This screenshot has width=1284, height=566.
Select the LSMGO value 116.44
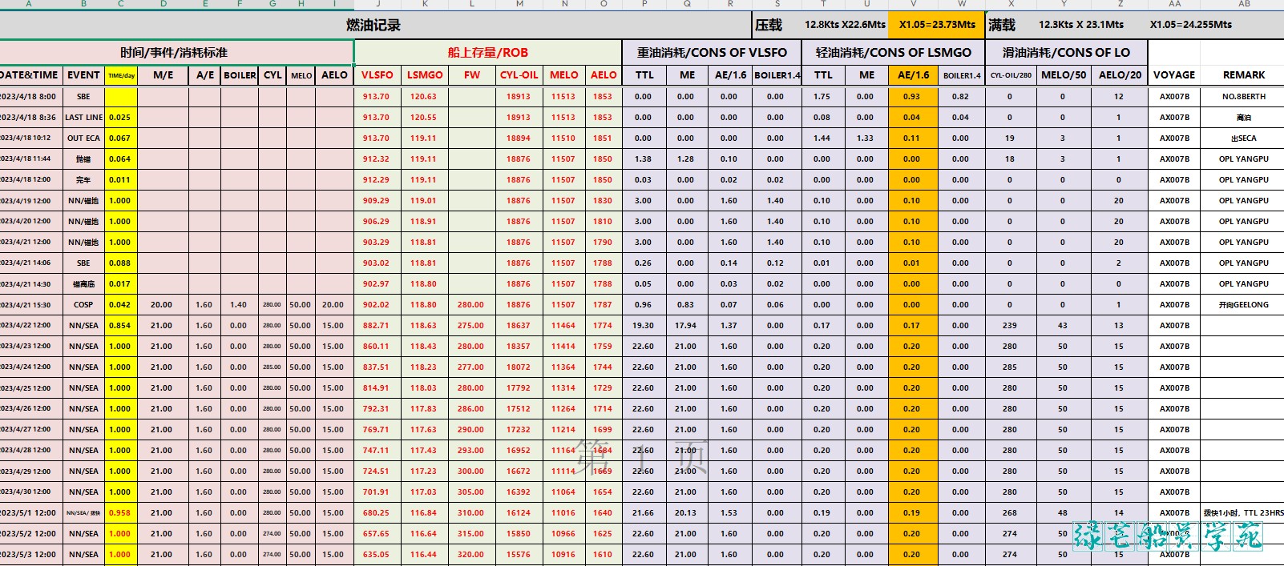coord(424,555)
